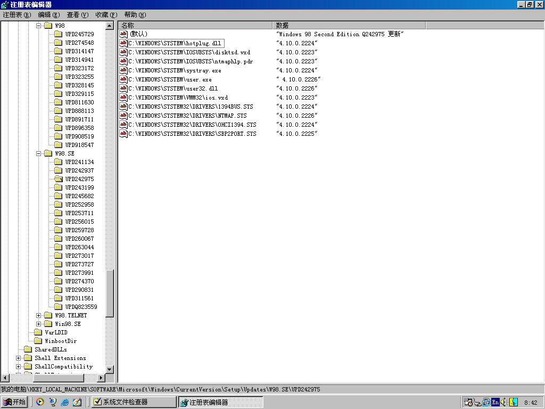Open the 查看 (View) menu

pyautogui.click(x=77, y=15)
